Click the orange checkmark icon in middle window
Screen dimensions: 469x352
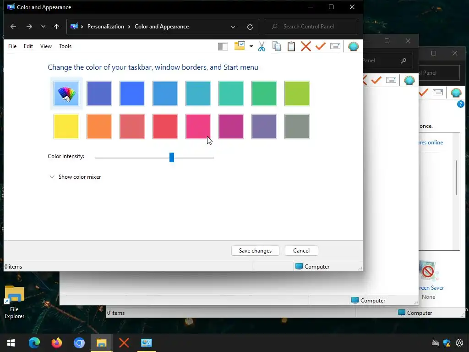(x=376, y=80)
